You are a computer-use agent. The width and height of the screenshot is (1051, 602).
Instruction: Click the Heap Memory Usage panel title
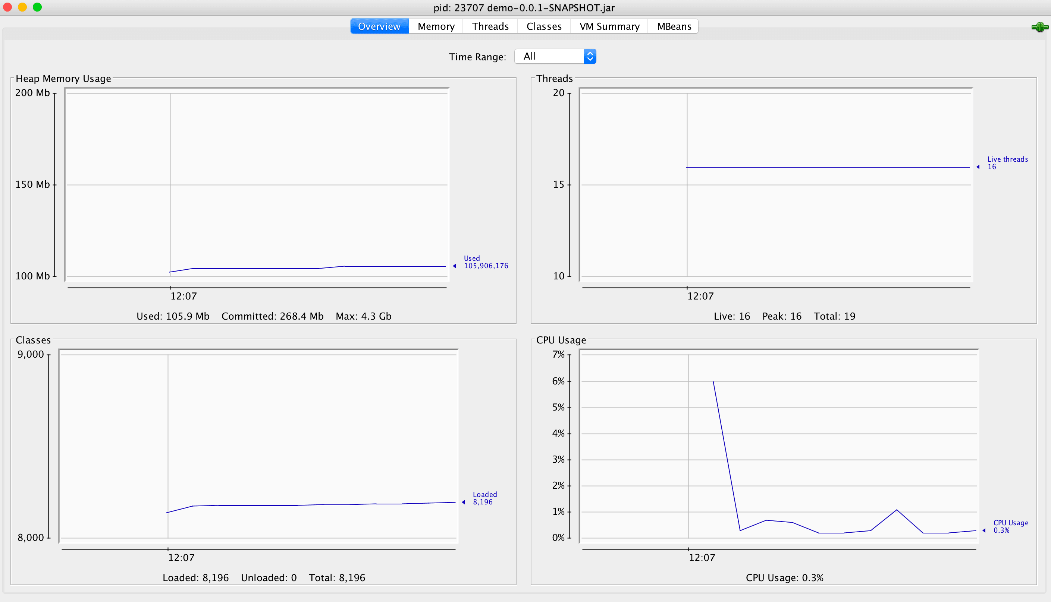pyautogui.click(x=63, y=79)
